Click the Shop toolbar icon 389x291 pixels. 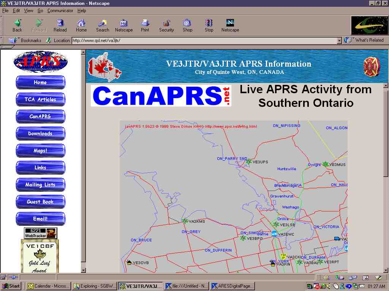click(x=187, y=25)
